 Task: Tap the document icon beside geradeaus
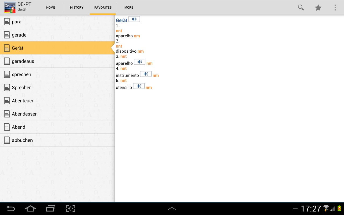(7, 61)
